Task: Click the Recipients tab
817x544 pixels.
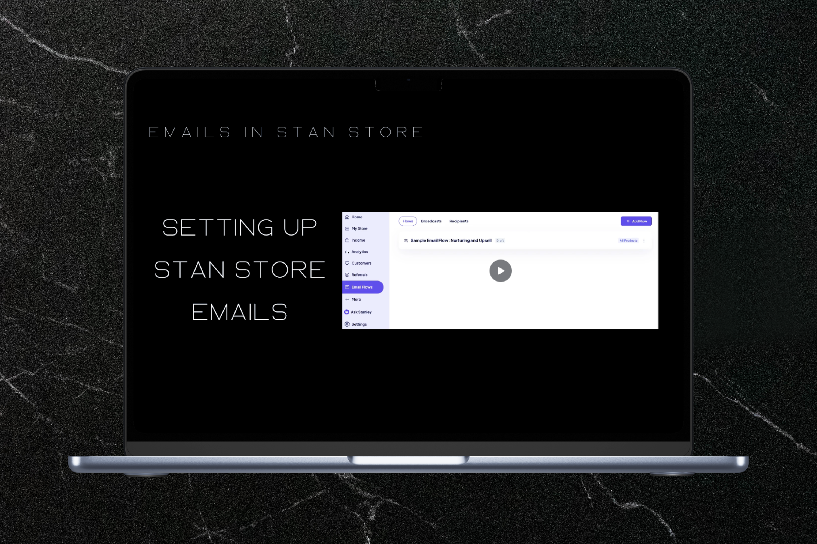Action: pos(458,220)
